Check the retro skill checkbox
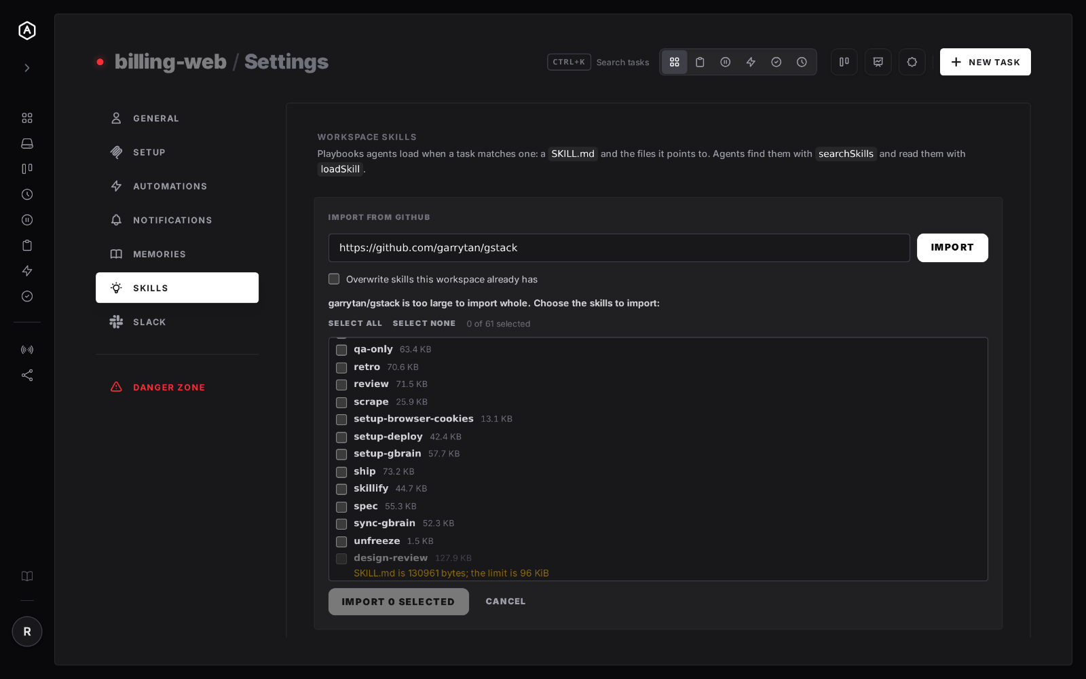This screenshot has width=1086, height=679. 341,367
